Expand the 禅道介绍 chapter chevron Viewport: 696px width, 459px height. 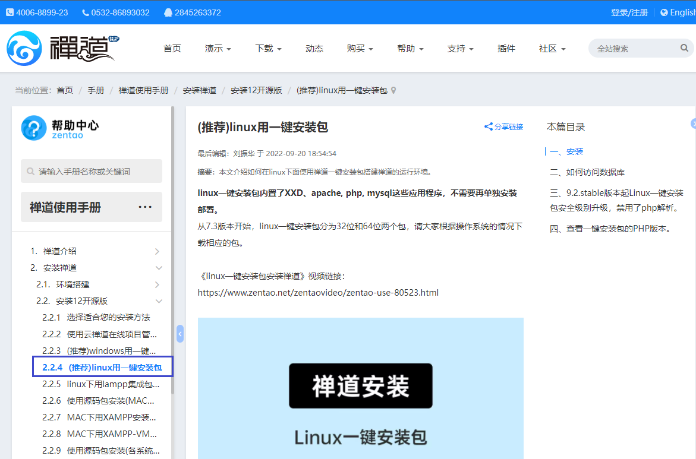[x=157, y=251]
